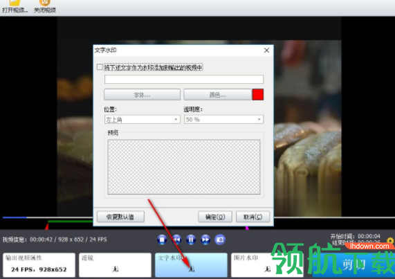Open the image watermark (图片水印) panel
This screenshot has height=279, width=395.
(x=267, y=265)
